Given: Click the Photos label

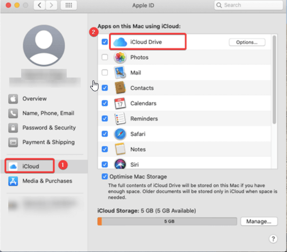Looking at the screenshot, I should pos(139,57).
